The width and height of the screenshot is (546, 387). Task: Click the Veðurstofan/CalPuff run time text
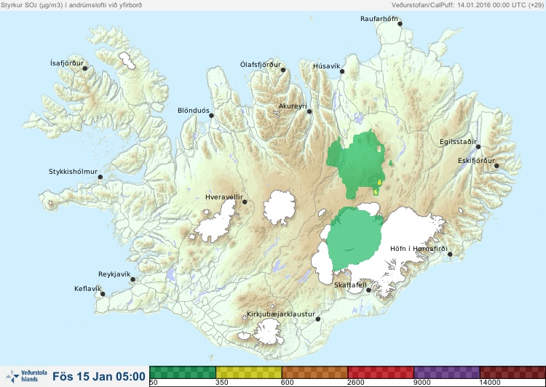pos(467,5)
